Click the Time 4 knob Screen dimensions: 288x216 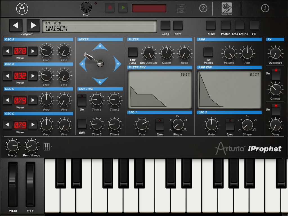[115, 124]
